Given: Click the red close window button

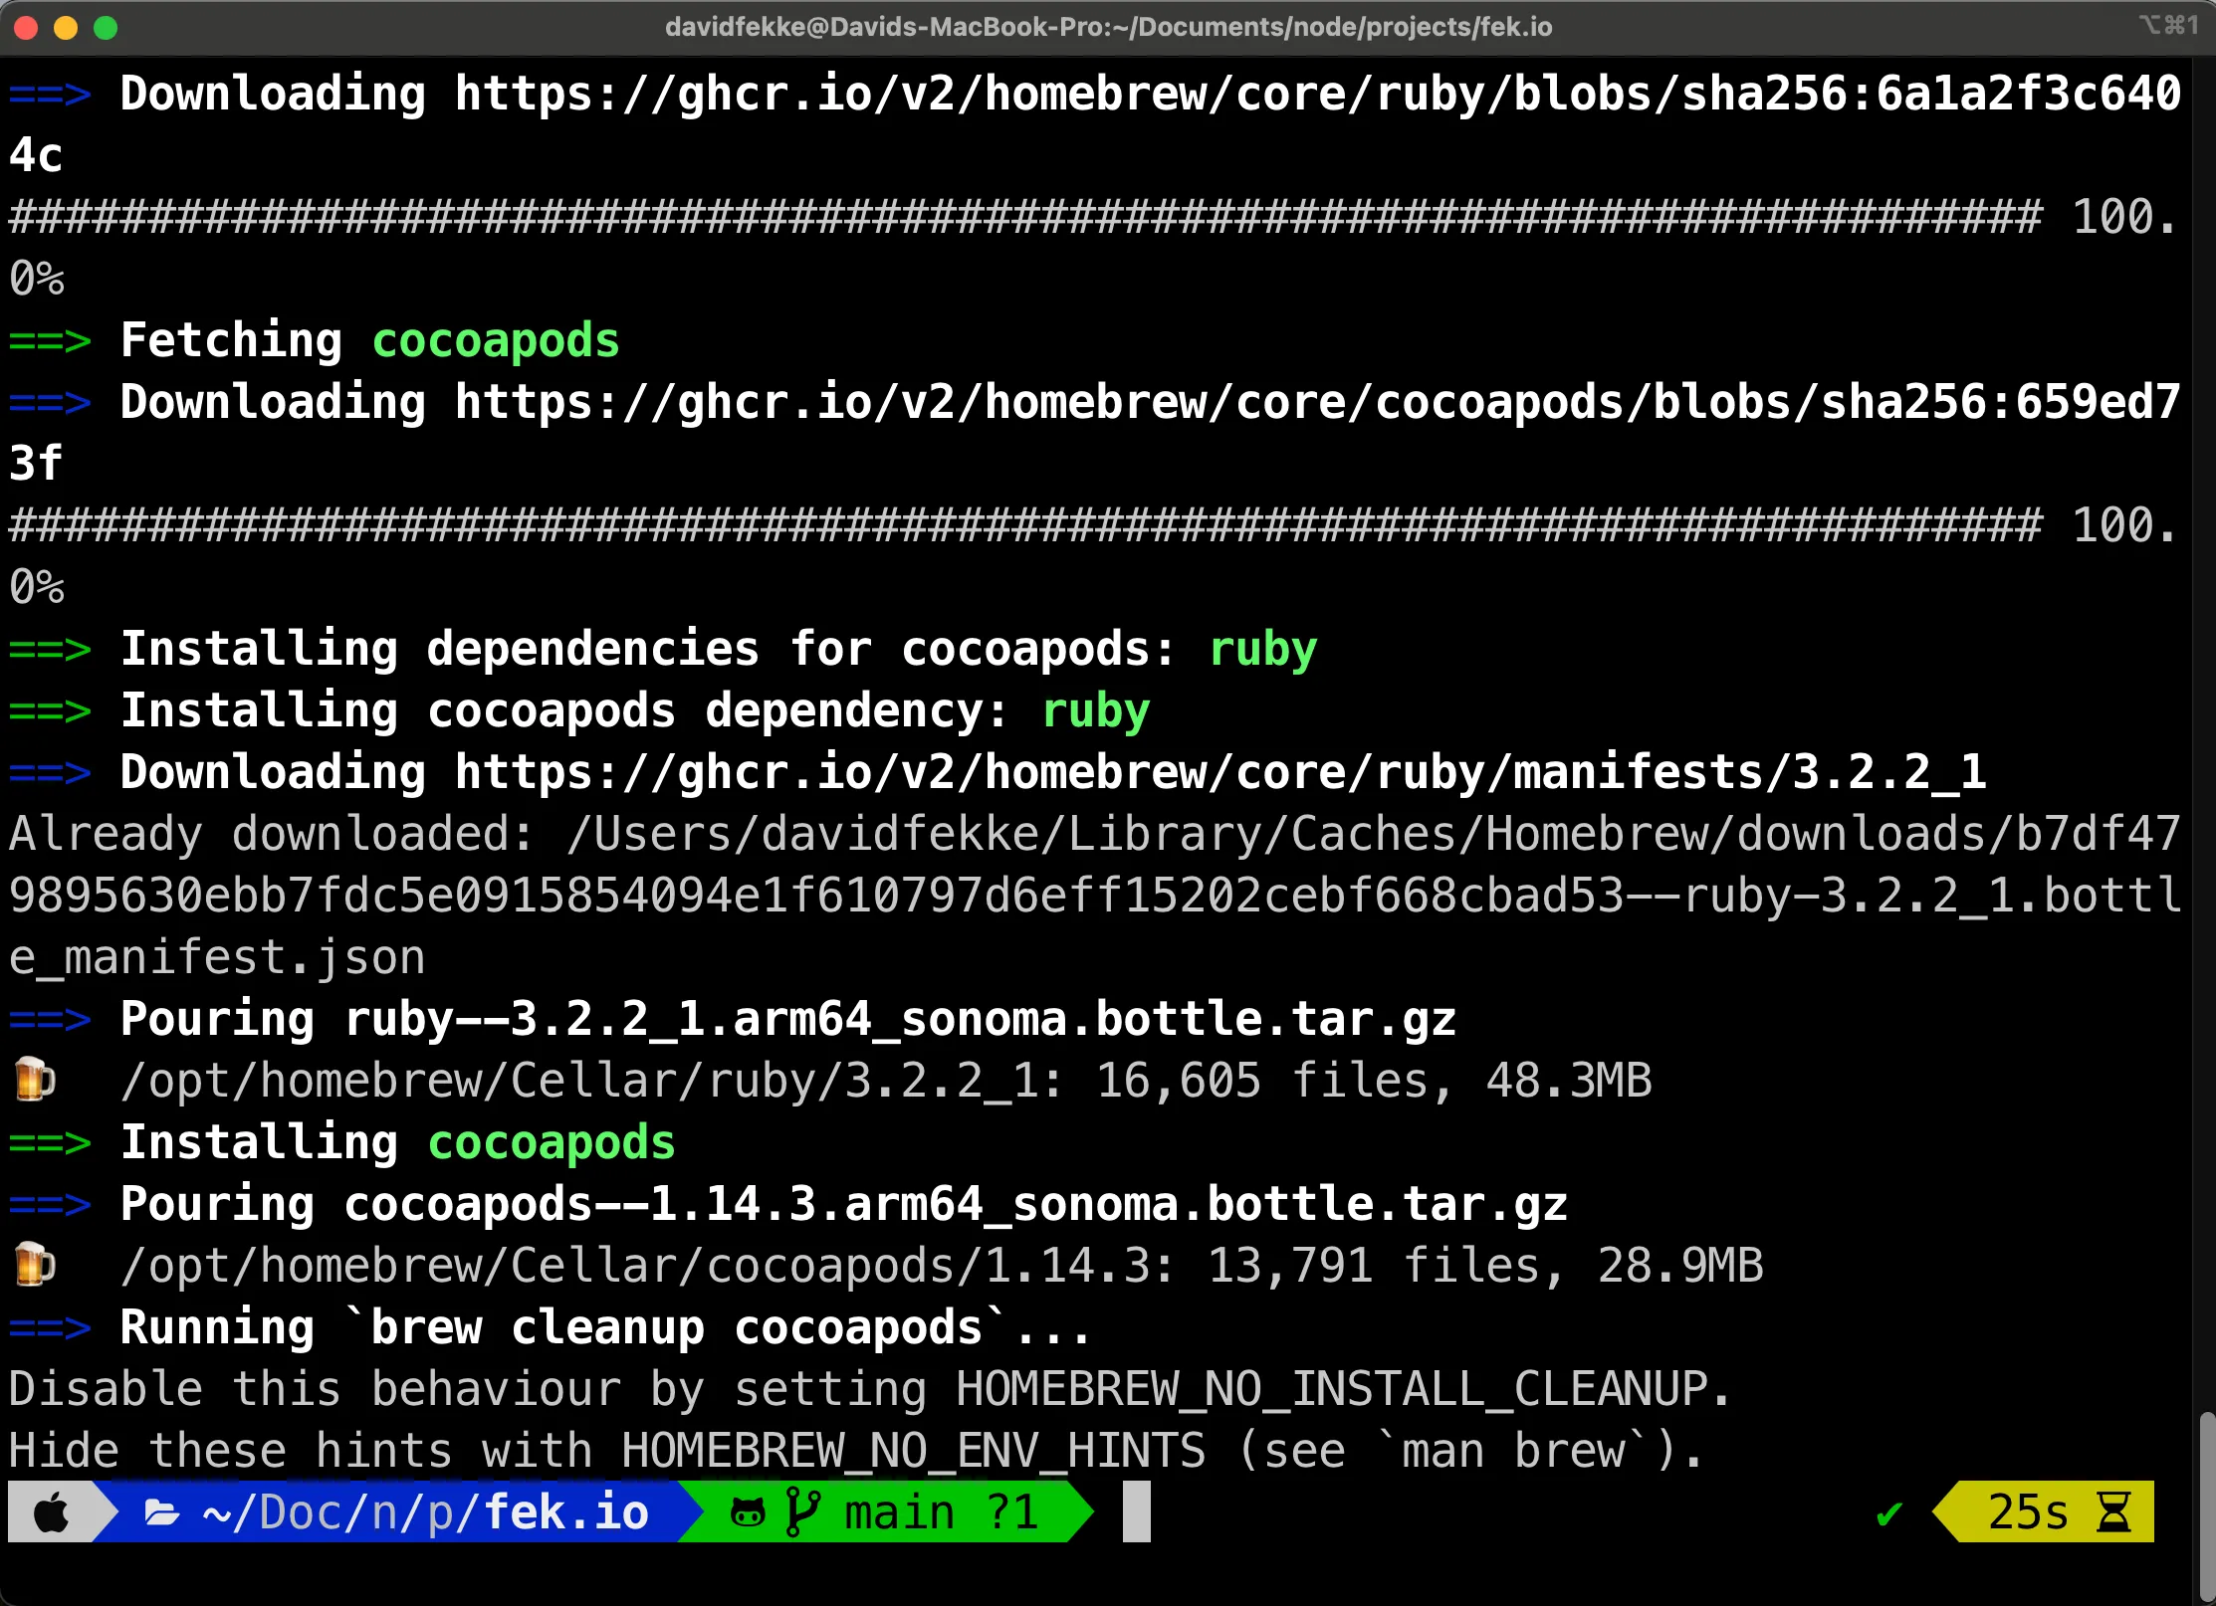Looking at the screenshot, I should click(x=27, y=27).
